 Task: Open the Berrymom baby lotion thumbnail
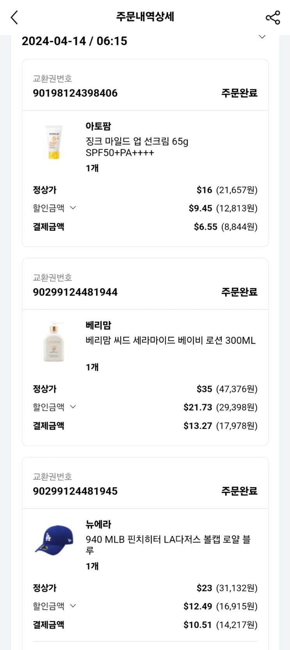pyautogui.click(x=54, y=342)
